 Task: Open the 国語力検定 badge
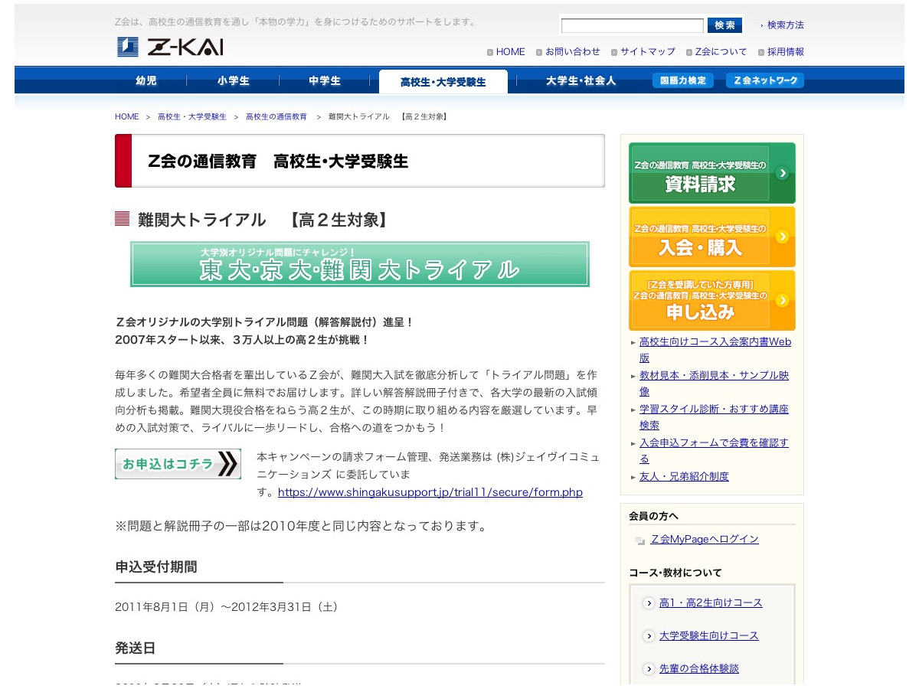682,80
